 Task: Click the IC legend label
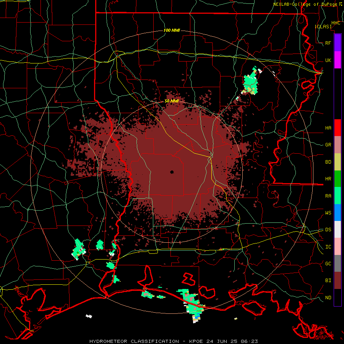tap(328, 247)
